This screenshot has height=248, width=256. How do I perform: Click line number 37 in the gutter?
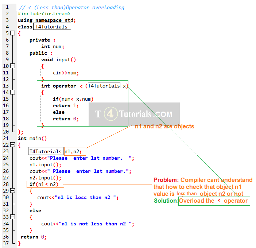tap(6, 243)
